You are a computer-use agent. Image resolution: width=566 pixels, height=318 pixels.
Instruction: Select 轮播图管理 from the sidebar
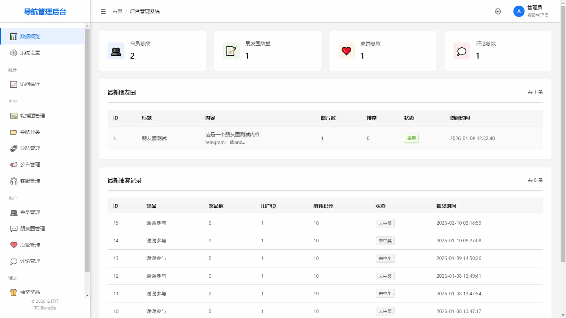[33, 116]
